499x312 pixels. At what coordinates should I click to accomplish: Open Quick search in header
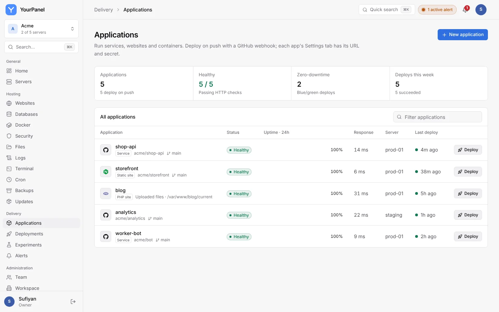(387, 10)
